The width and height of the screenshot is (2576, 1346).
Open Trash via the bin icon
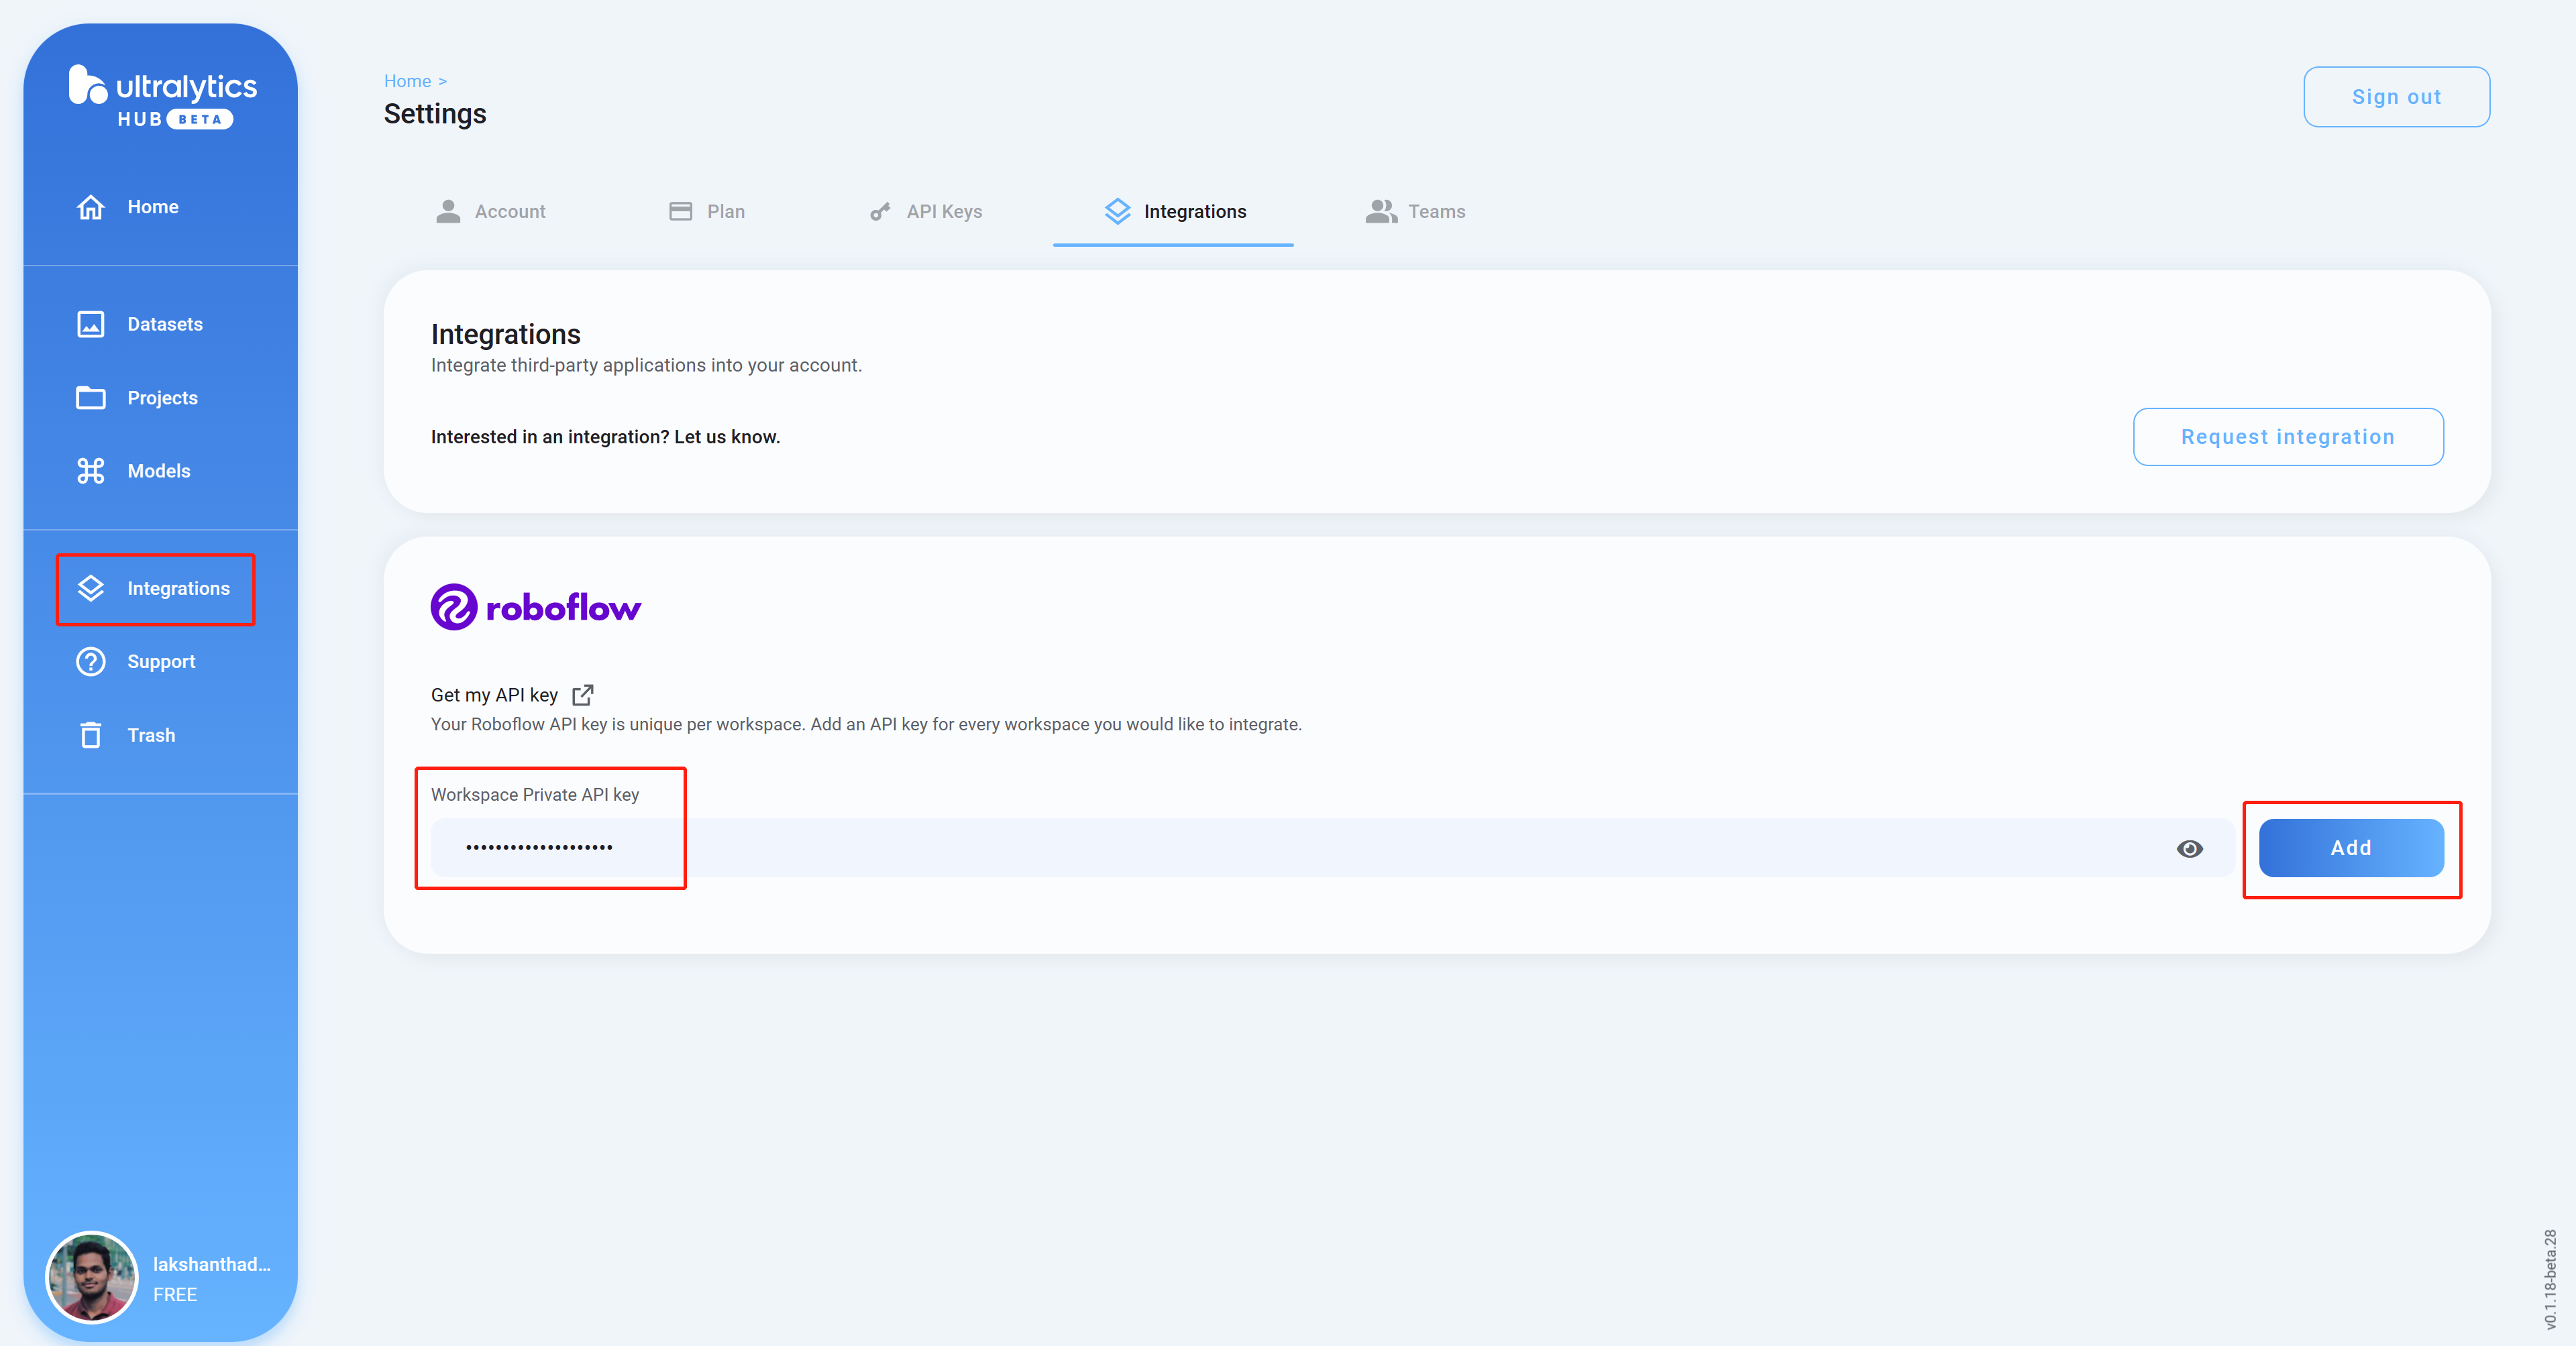(x=90, y=735)
